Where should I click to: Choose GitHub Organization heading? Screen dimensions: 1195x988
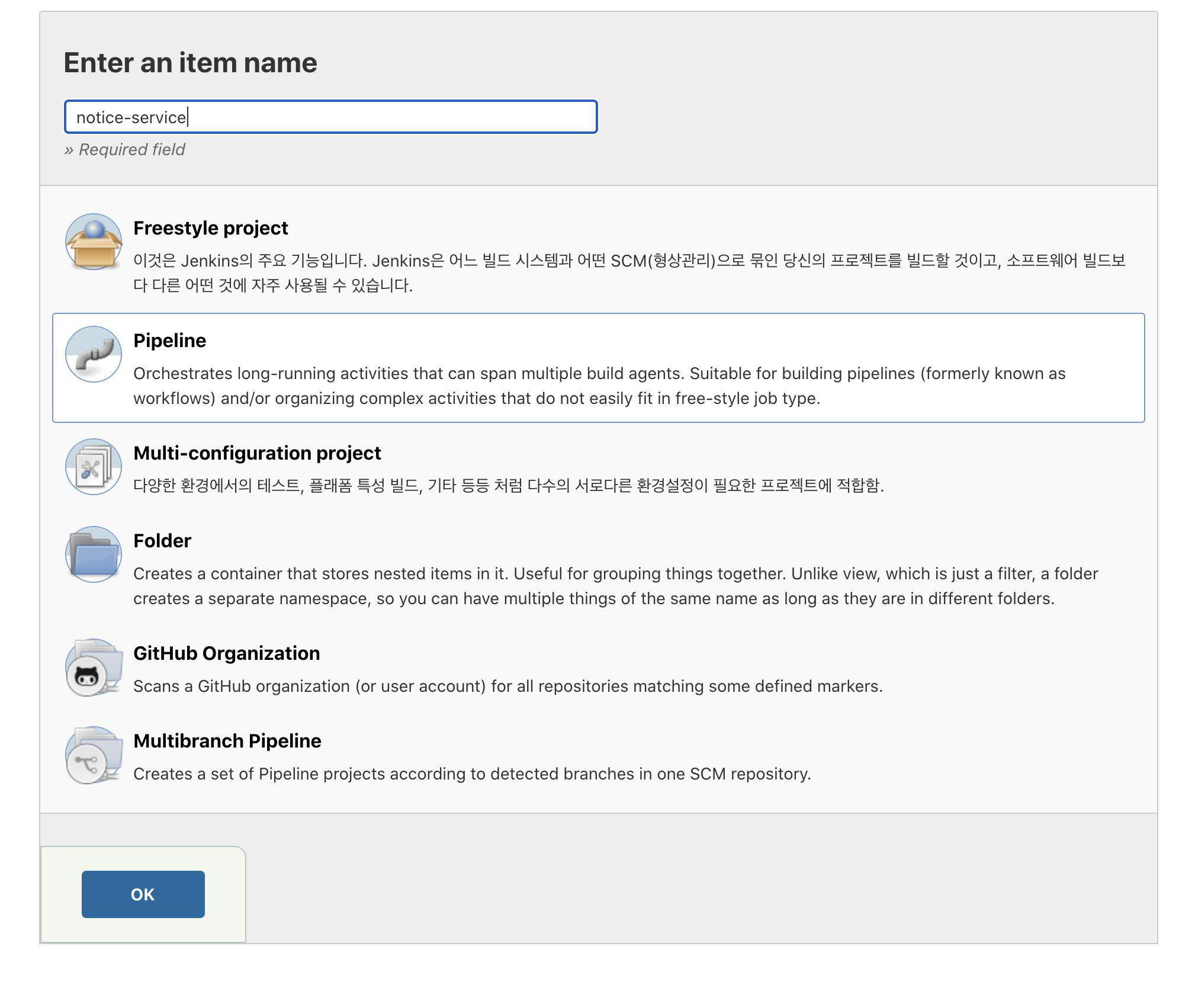(x=226, y=653)
